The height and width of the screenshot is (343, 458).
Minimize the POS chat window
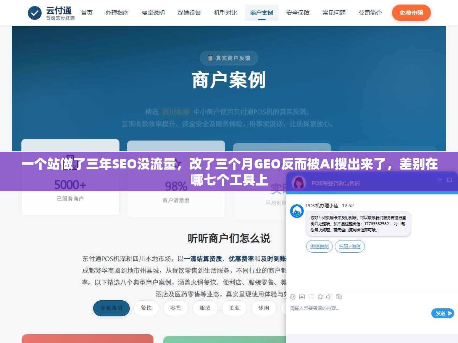tap(440, 180)
